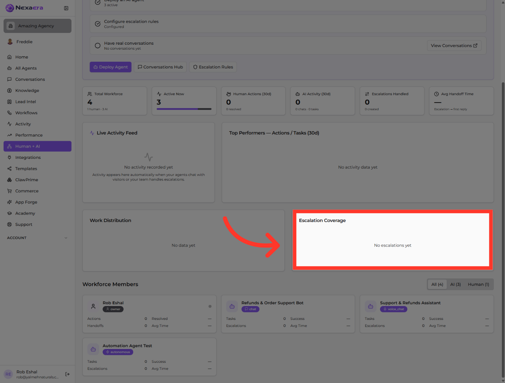This screenshot has width=505, height=383.
Task: Click the 'chat' badge on Refunds bot
Action: pyautogui.click(x=250, y=309)
